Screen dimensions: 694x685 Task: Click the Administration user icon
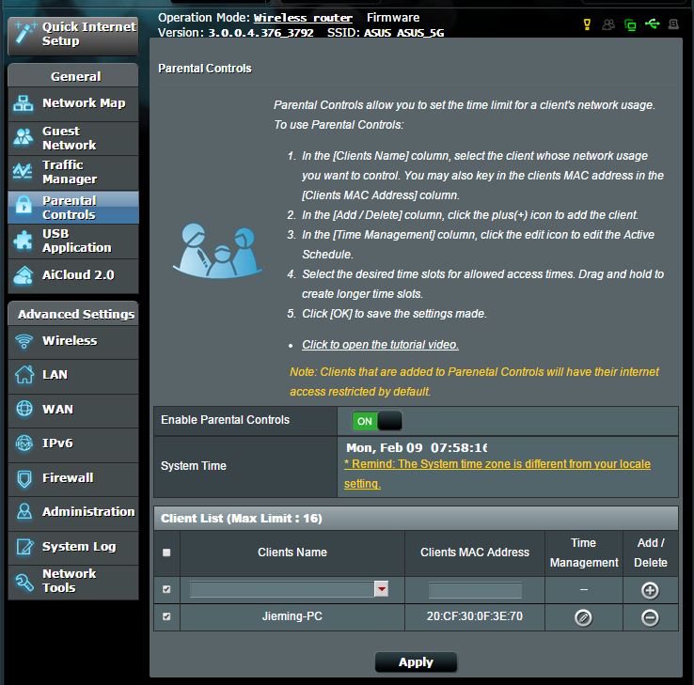click(24, 512)
